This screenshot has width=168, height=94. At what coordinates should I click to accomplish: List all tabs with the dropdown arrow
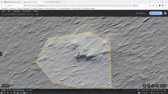150,2
